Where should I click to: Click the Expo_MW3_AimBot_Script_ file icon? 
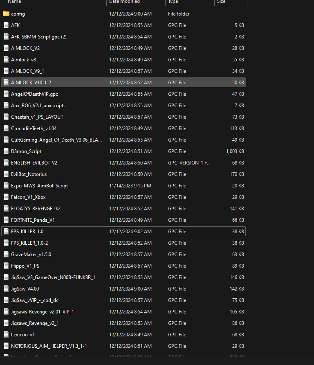[x=6, y=185]
